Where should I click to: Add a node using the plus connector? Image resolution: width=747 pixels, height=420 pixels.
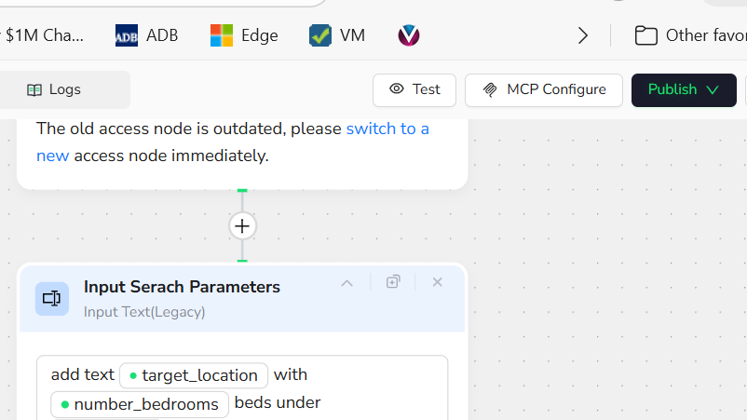click(x=242, y=226)
